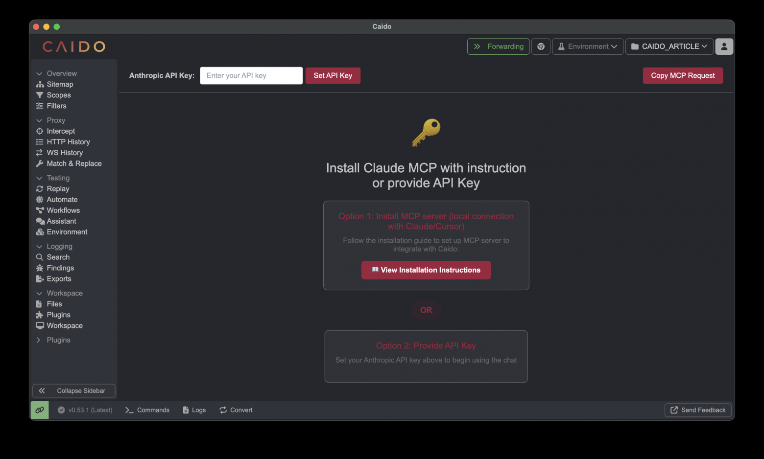Click the Intercept crosshair icon
This screenshot has width=764, height=459.
40,131
